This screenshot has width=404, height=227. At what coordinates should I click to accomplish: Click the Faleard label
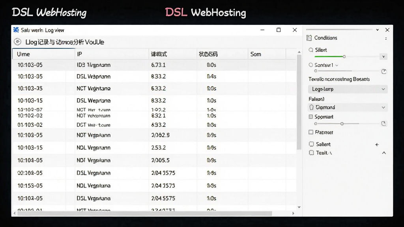point(316,99)
